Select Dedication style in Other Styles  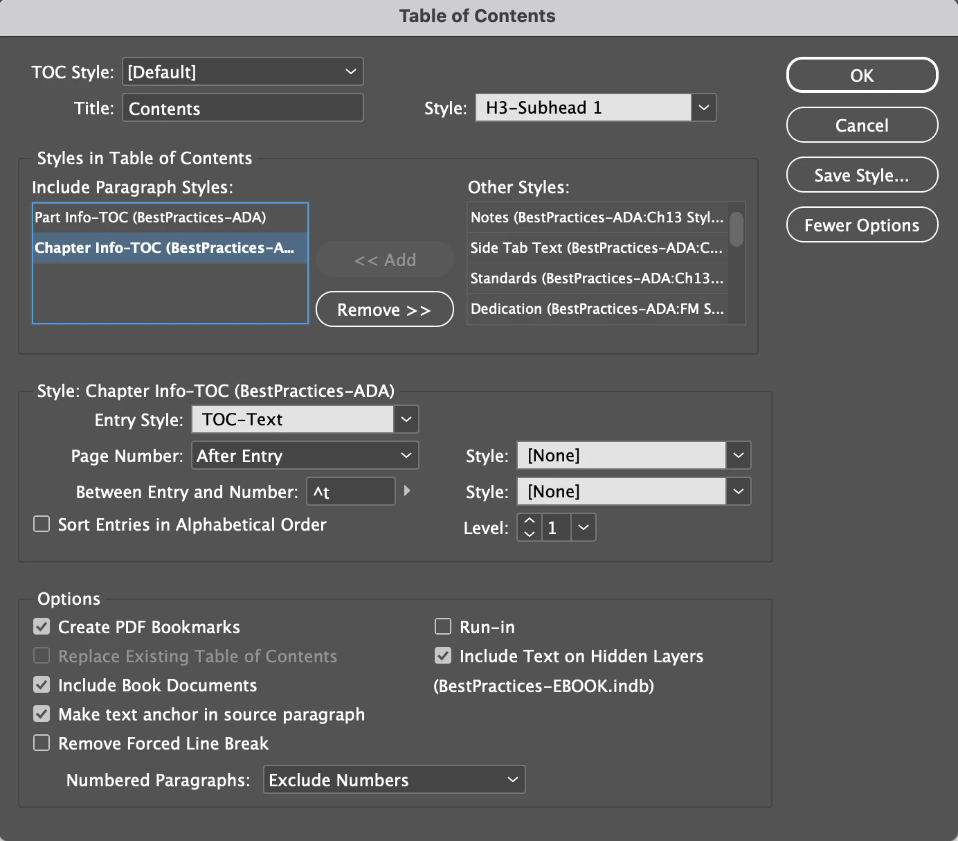pyautogui.click(x=597, y=309)
